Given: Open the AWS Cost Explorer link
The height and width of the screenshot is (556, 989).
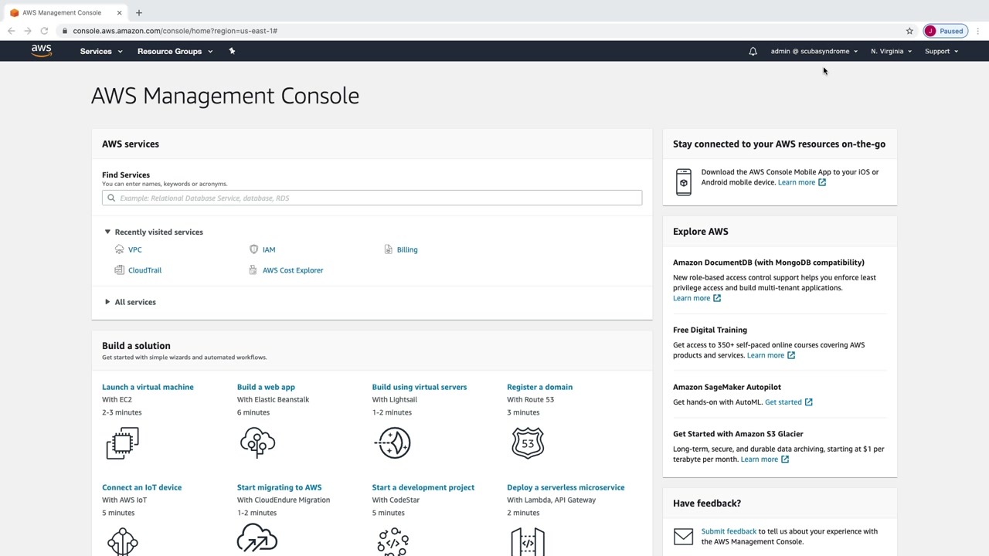Looking at the screenshot, I should point(293,270).
